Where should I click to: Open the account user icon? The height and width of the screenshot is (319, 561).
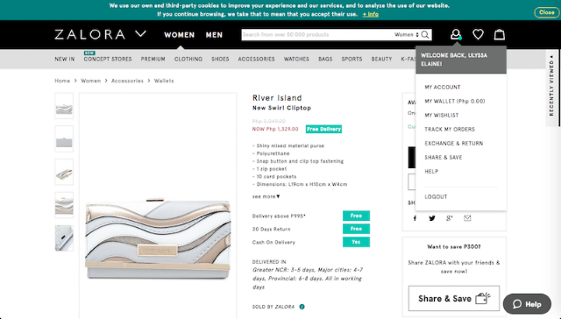456,34
